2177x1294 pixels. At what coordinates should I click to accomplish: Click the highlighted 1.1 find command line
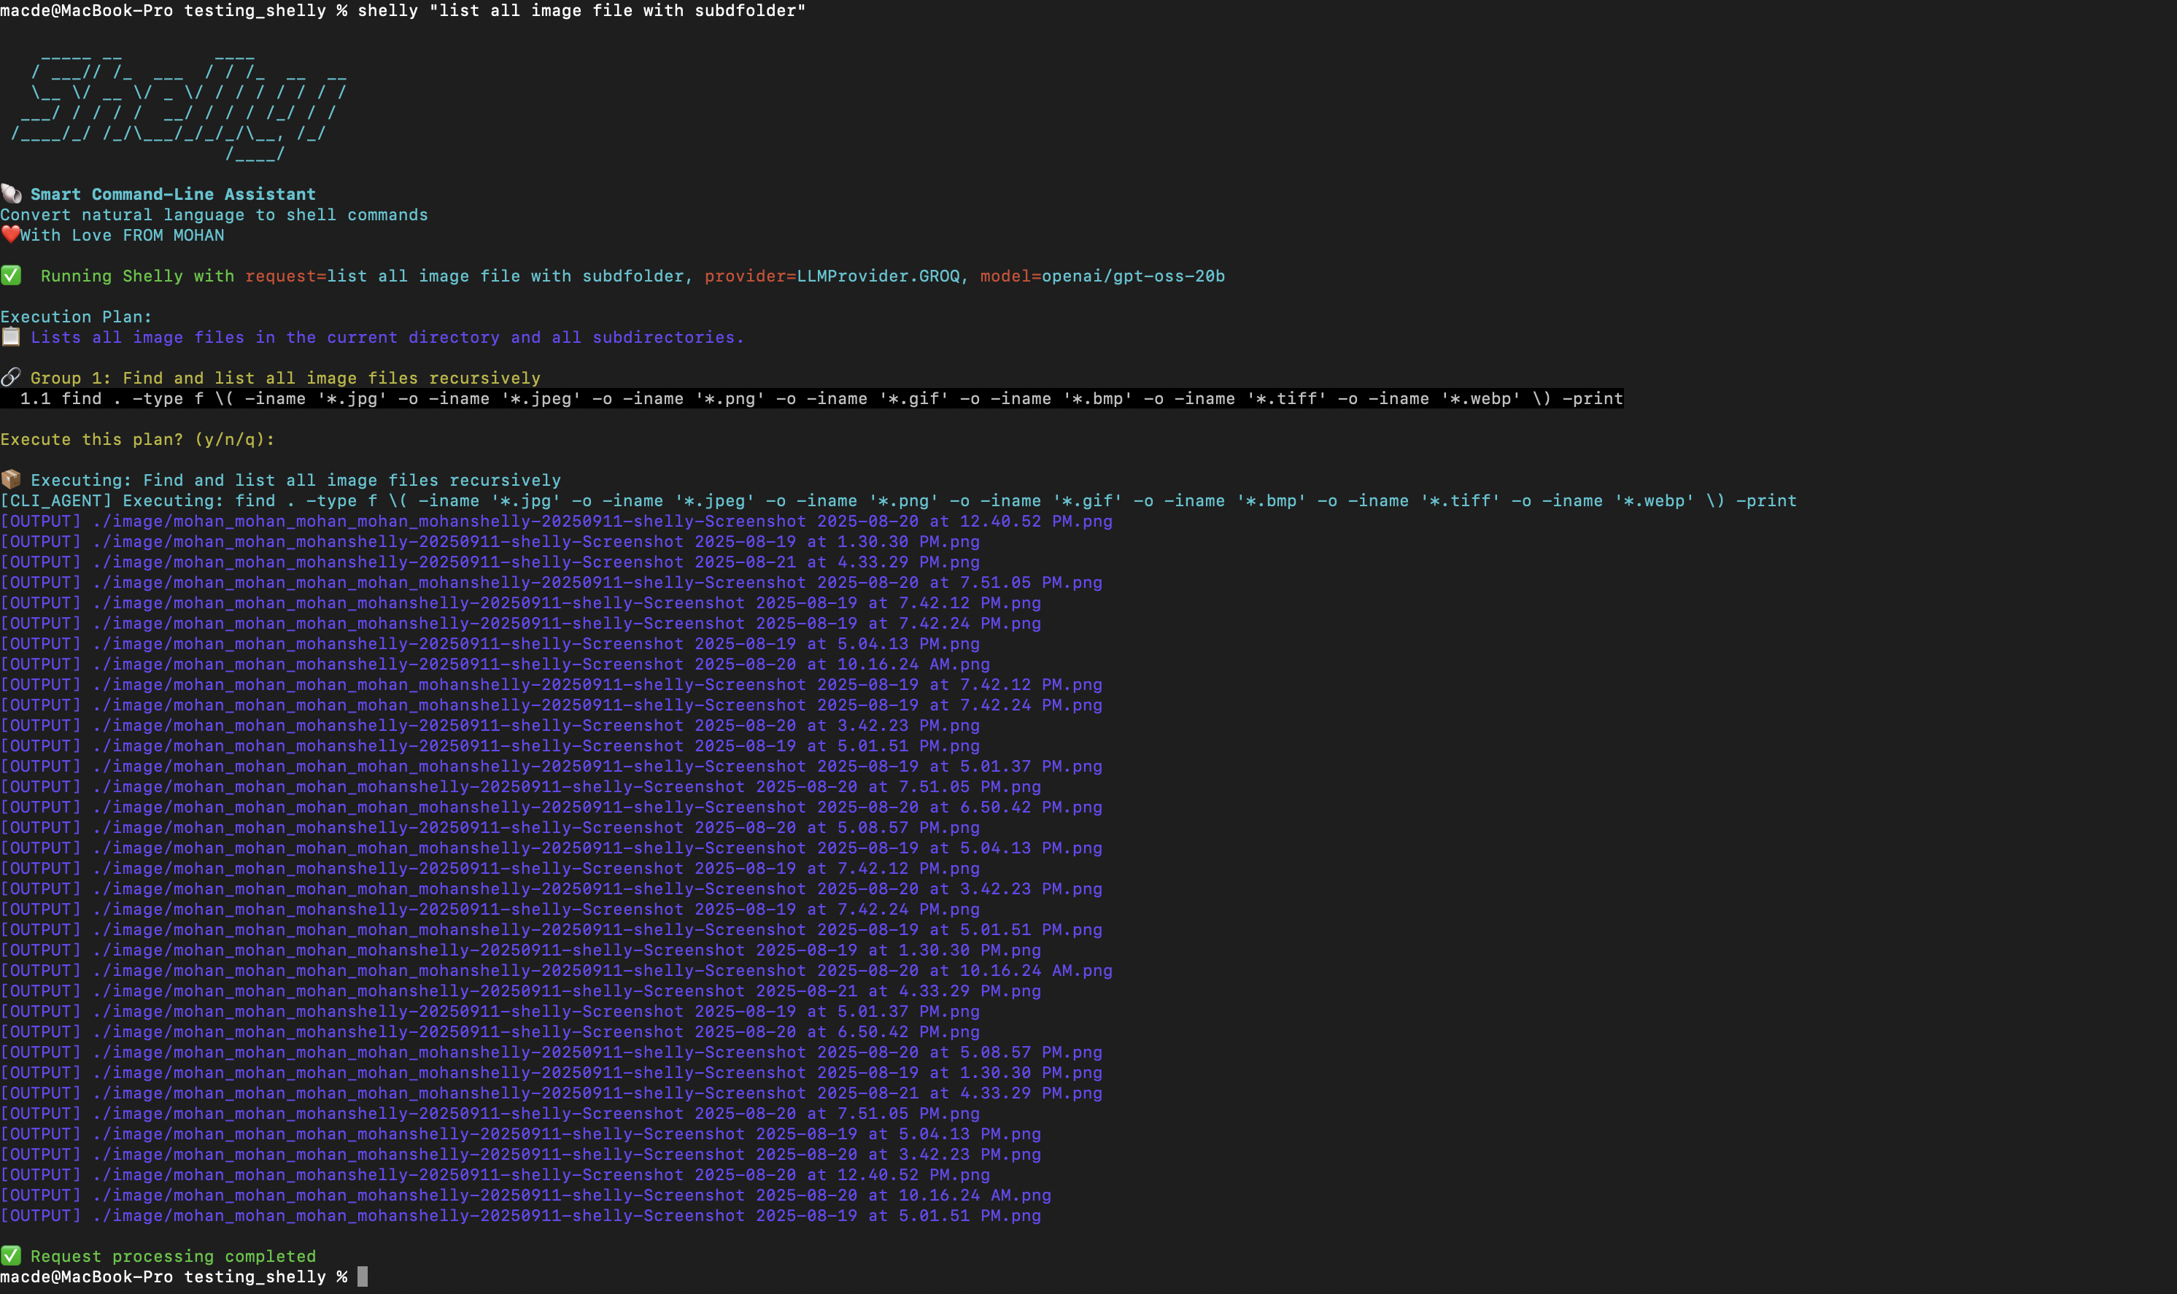(819, 398)
